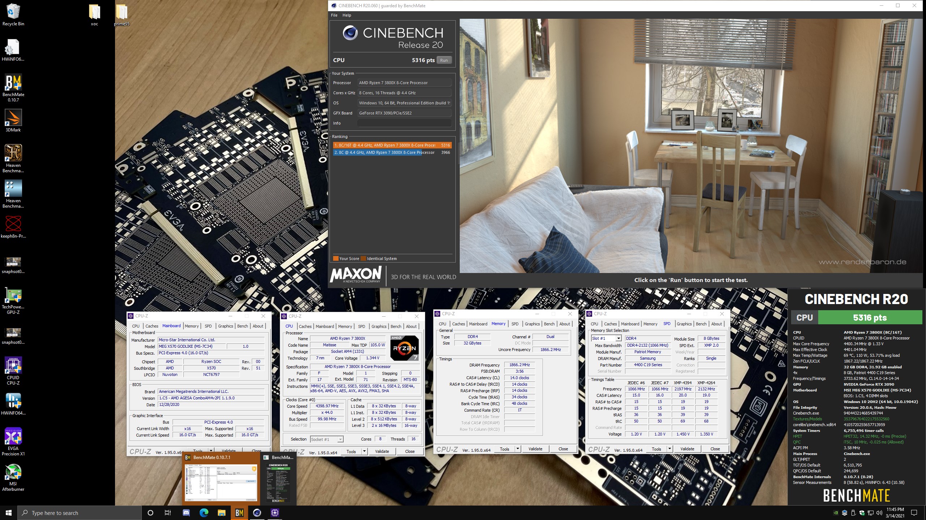Switch to About tab in CPU-Z SPD window
Viewport: 926px width, 520px height.
(716, 324)
